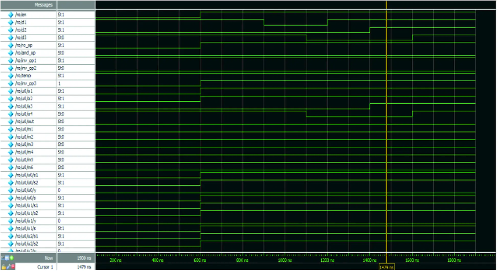Screen dimensions: 498x271
Task: Click the diamond icon beside /ro/en
Action: [11, 15]
